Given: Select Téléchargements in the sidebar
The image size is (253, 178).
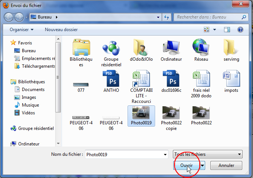Looking at the screenshot, I should (38, 66).
